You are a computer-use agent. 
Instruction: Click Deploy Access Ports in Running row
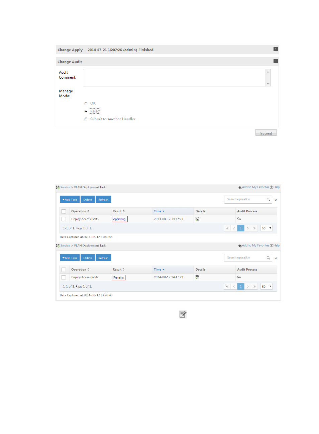[x=85, y=278]
